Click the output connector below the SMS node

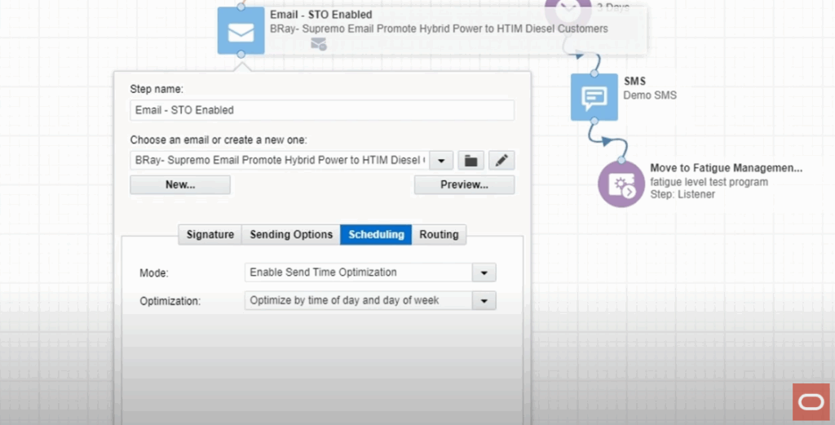[594, 122]
